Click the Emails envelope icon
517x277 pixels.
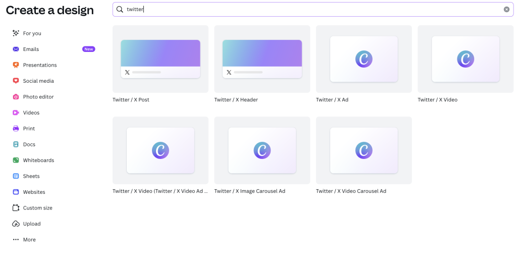click(16, 49)
